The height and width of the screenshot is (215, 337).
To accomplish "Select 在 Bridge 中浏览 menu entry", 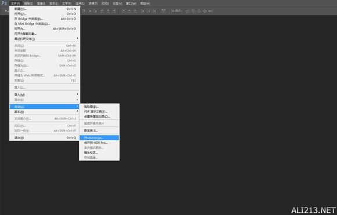I will click(x=45, y=19).
